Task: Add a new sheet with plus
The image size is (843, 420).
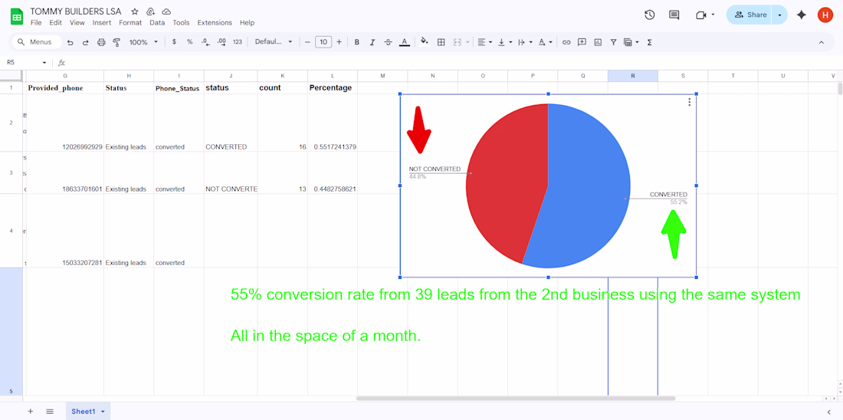Action: (30, 412)
